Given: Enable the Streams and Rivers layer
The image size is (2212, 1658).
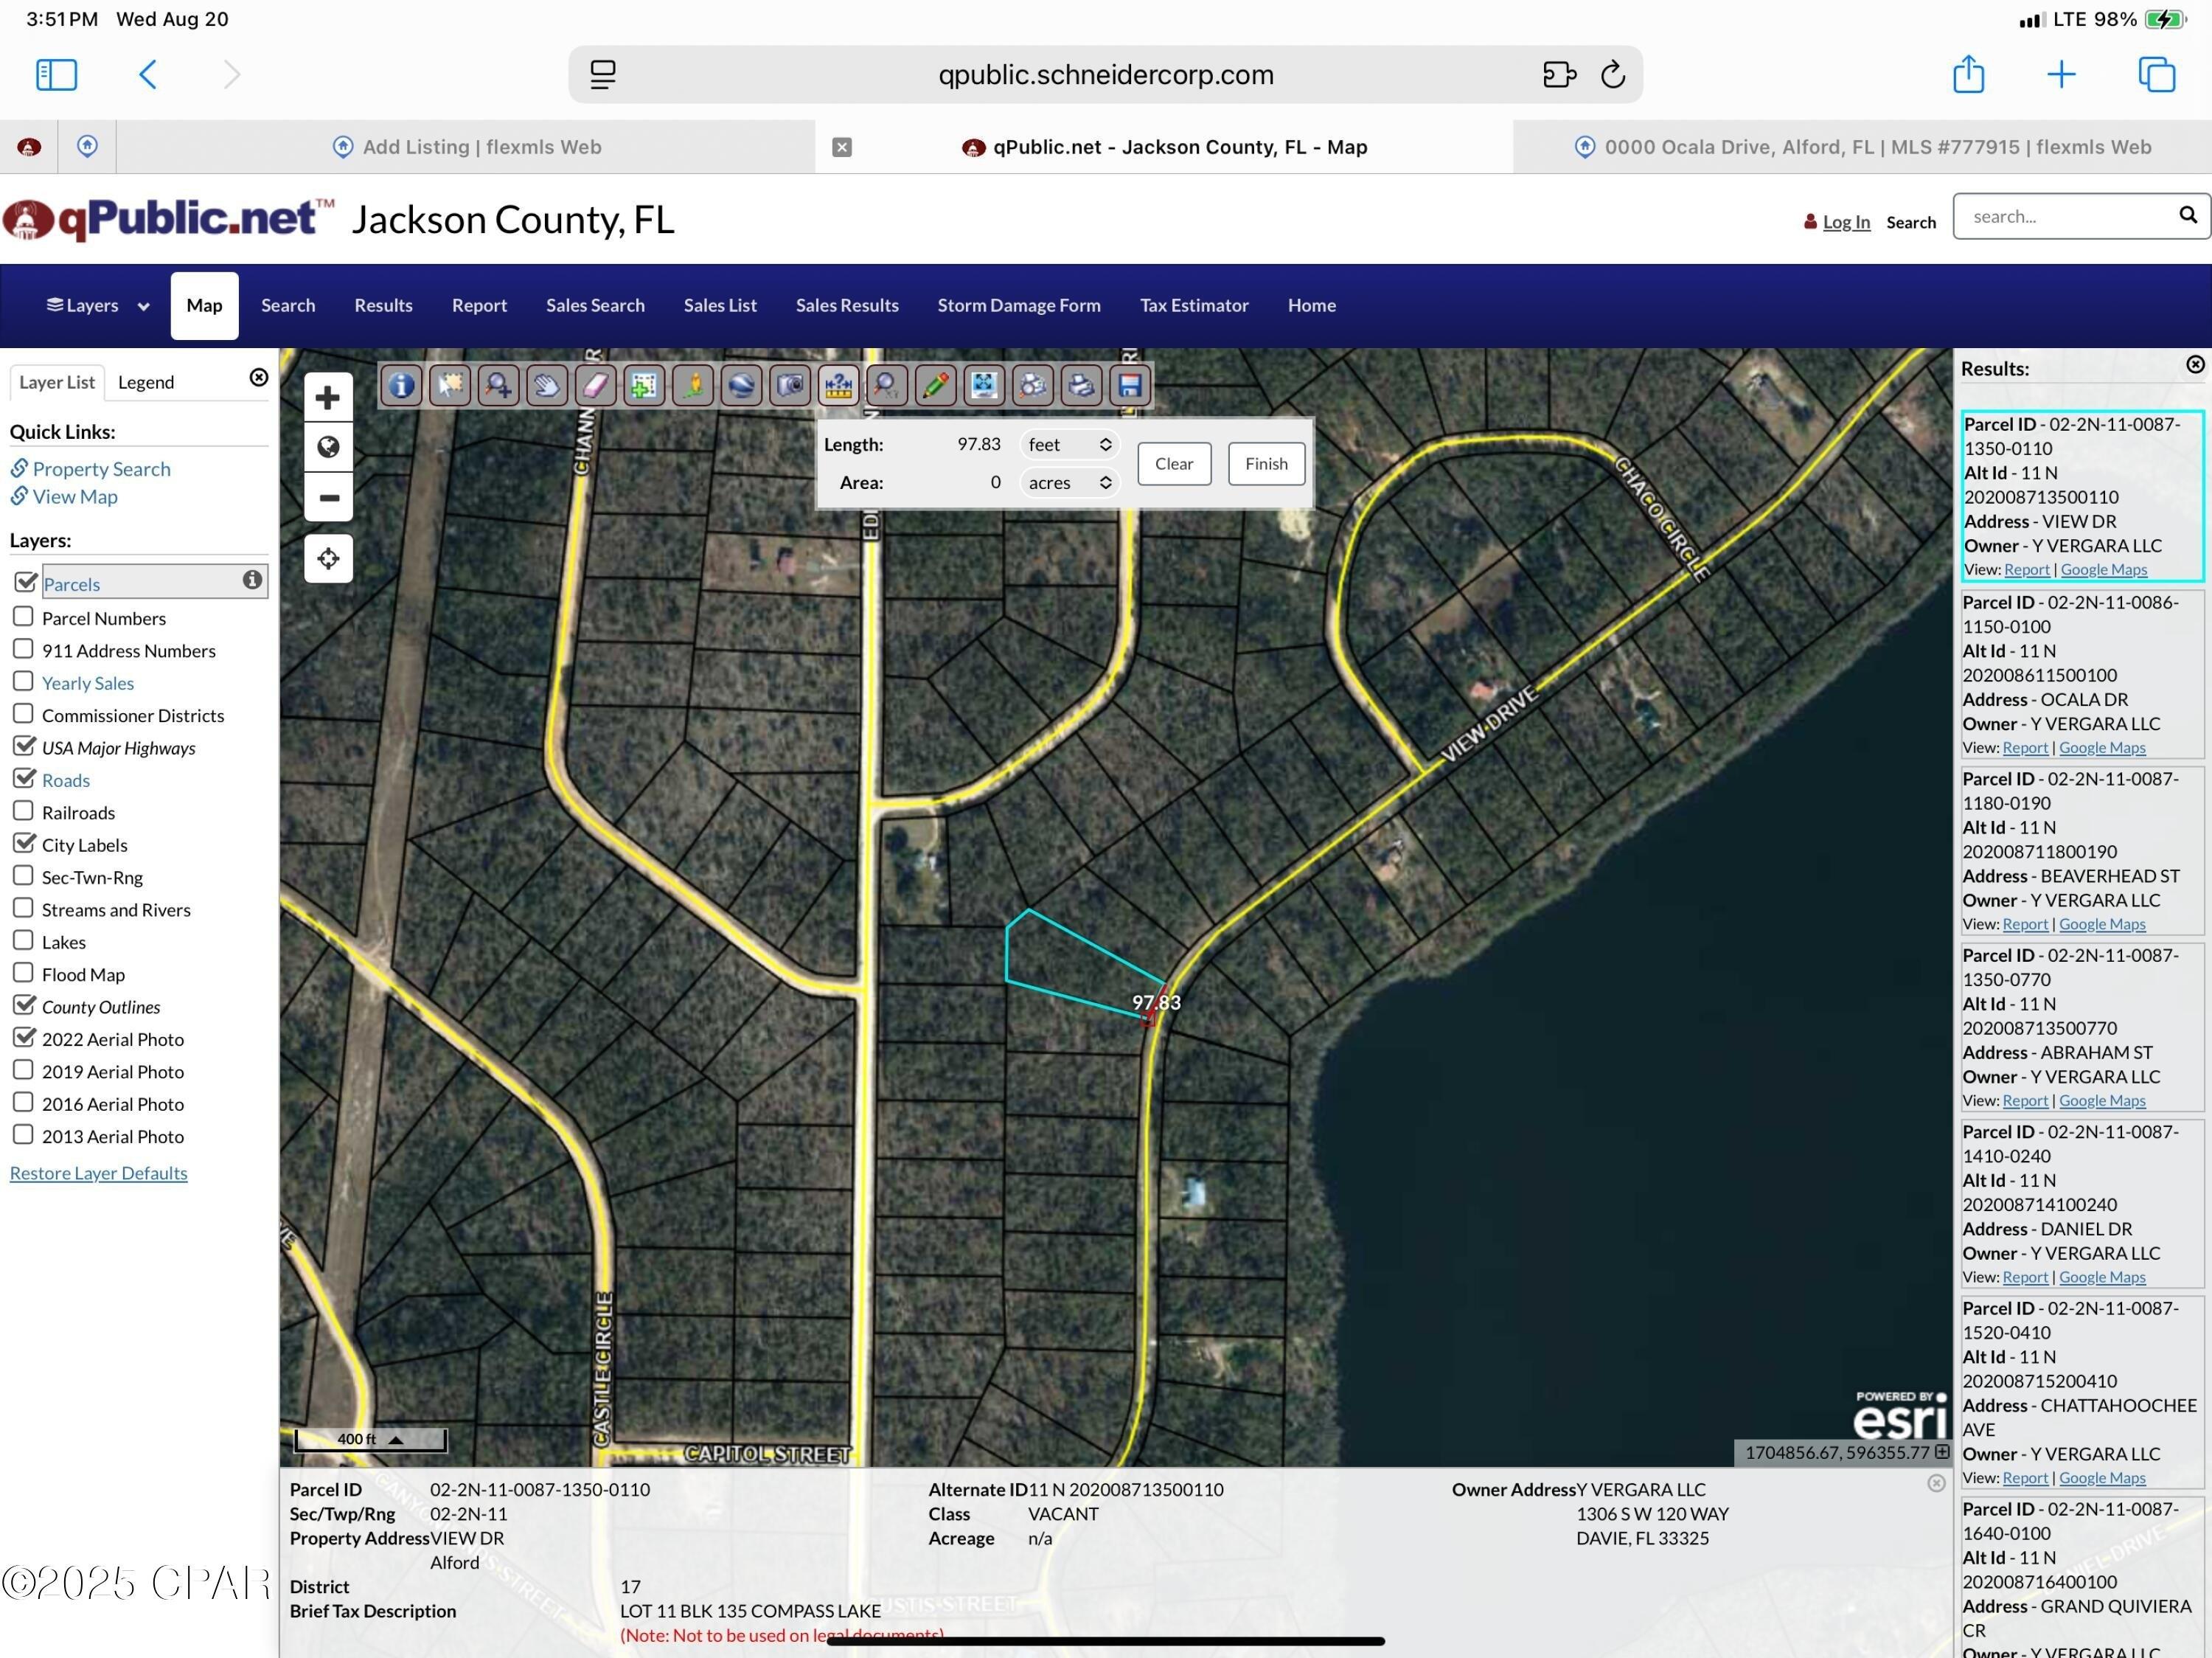Looking at the screenshot, I should pyautogui.click(x=23, y=907).
